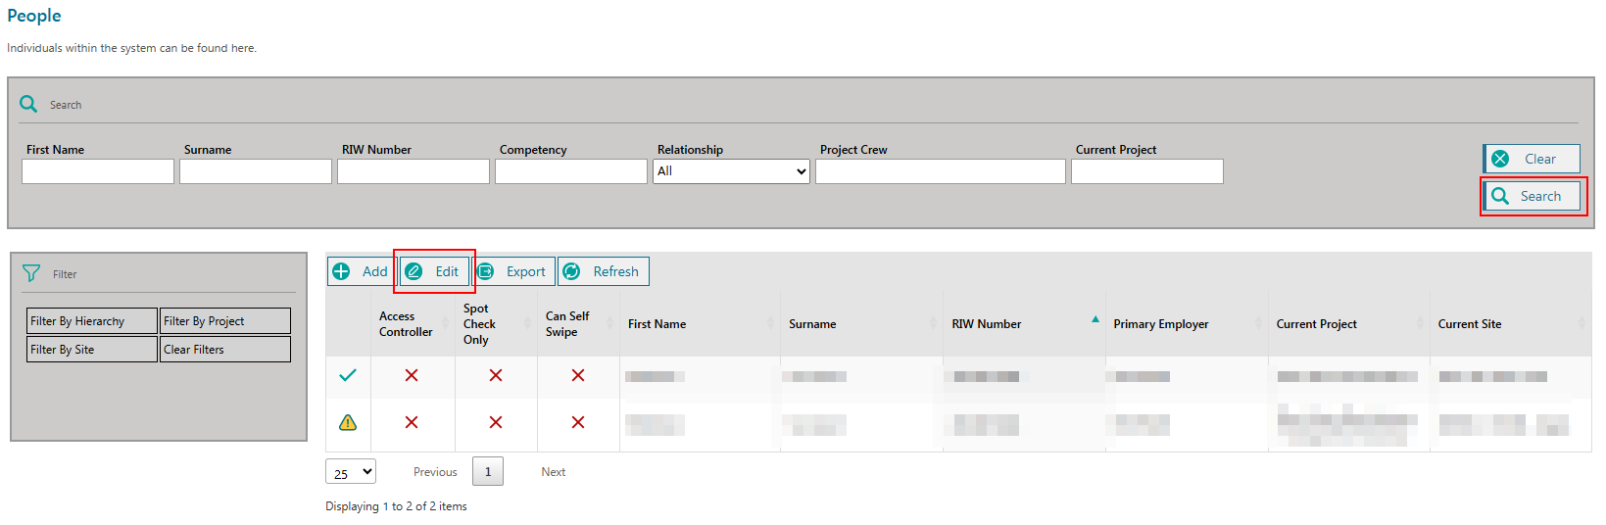Sort by RIW Number column header
The width and height of the screenshot is (1606, 525).
pyautogui.click(x=987, y=324)
